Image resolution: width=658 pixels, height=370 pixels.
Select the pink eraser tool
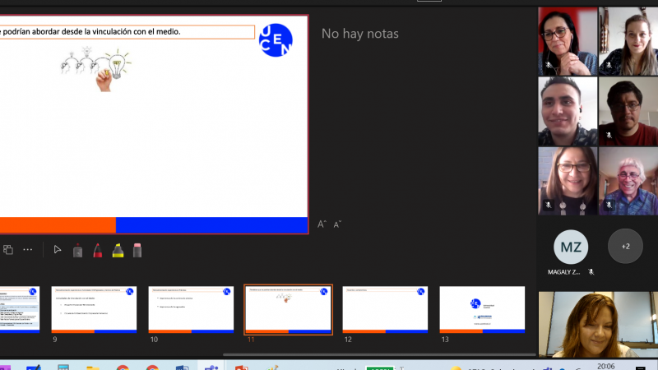tap(137, 250)
